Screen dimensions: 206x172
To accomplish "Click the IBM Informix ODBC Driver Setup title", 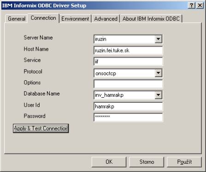I will click(x=44, y=6).
